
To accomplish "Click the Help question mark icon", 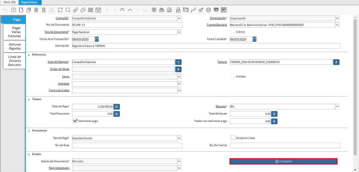I will click(x=13, y=10).
